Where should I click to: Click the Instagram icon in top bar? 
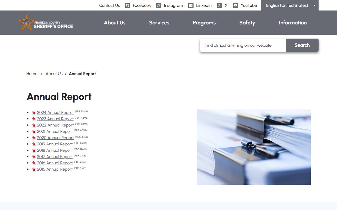click(159, 5)
